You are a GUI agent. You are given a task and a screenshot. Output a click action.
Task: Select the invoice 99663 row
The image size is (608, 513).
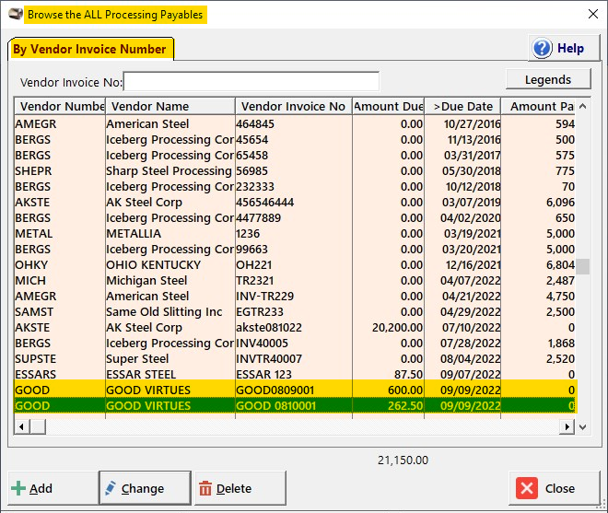click(295, 250)
